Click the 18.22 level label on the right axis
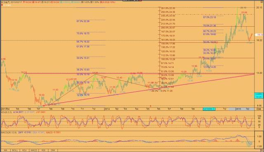The width and height of the screenshot is (264, 152). 259,40
